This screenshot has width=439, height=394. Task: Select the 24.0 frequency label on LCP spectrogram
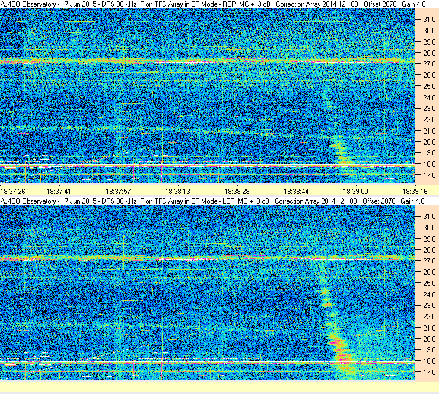pos(429,294)
